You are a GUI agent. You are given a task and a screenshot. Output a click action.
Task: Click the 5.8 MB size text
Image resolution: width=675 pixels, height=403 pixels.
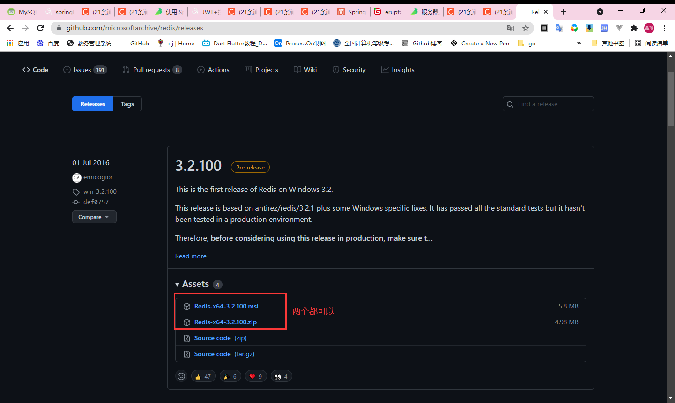(x=568, y=306)
